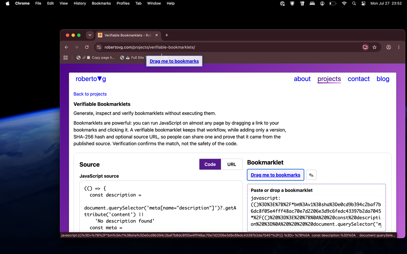The height and width of the screenshot is (254, 407).
Task: Click the Verifiable Bookmarklets heading
Action: [x=102, y=104]
